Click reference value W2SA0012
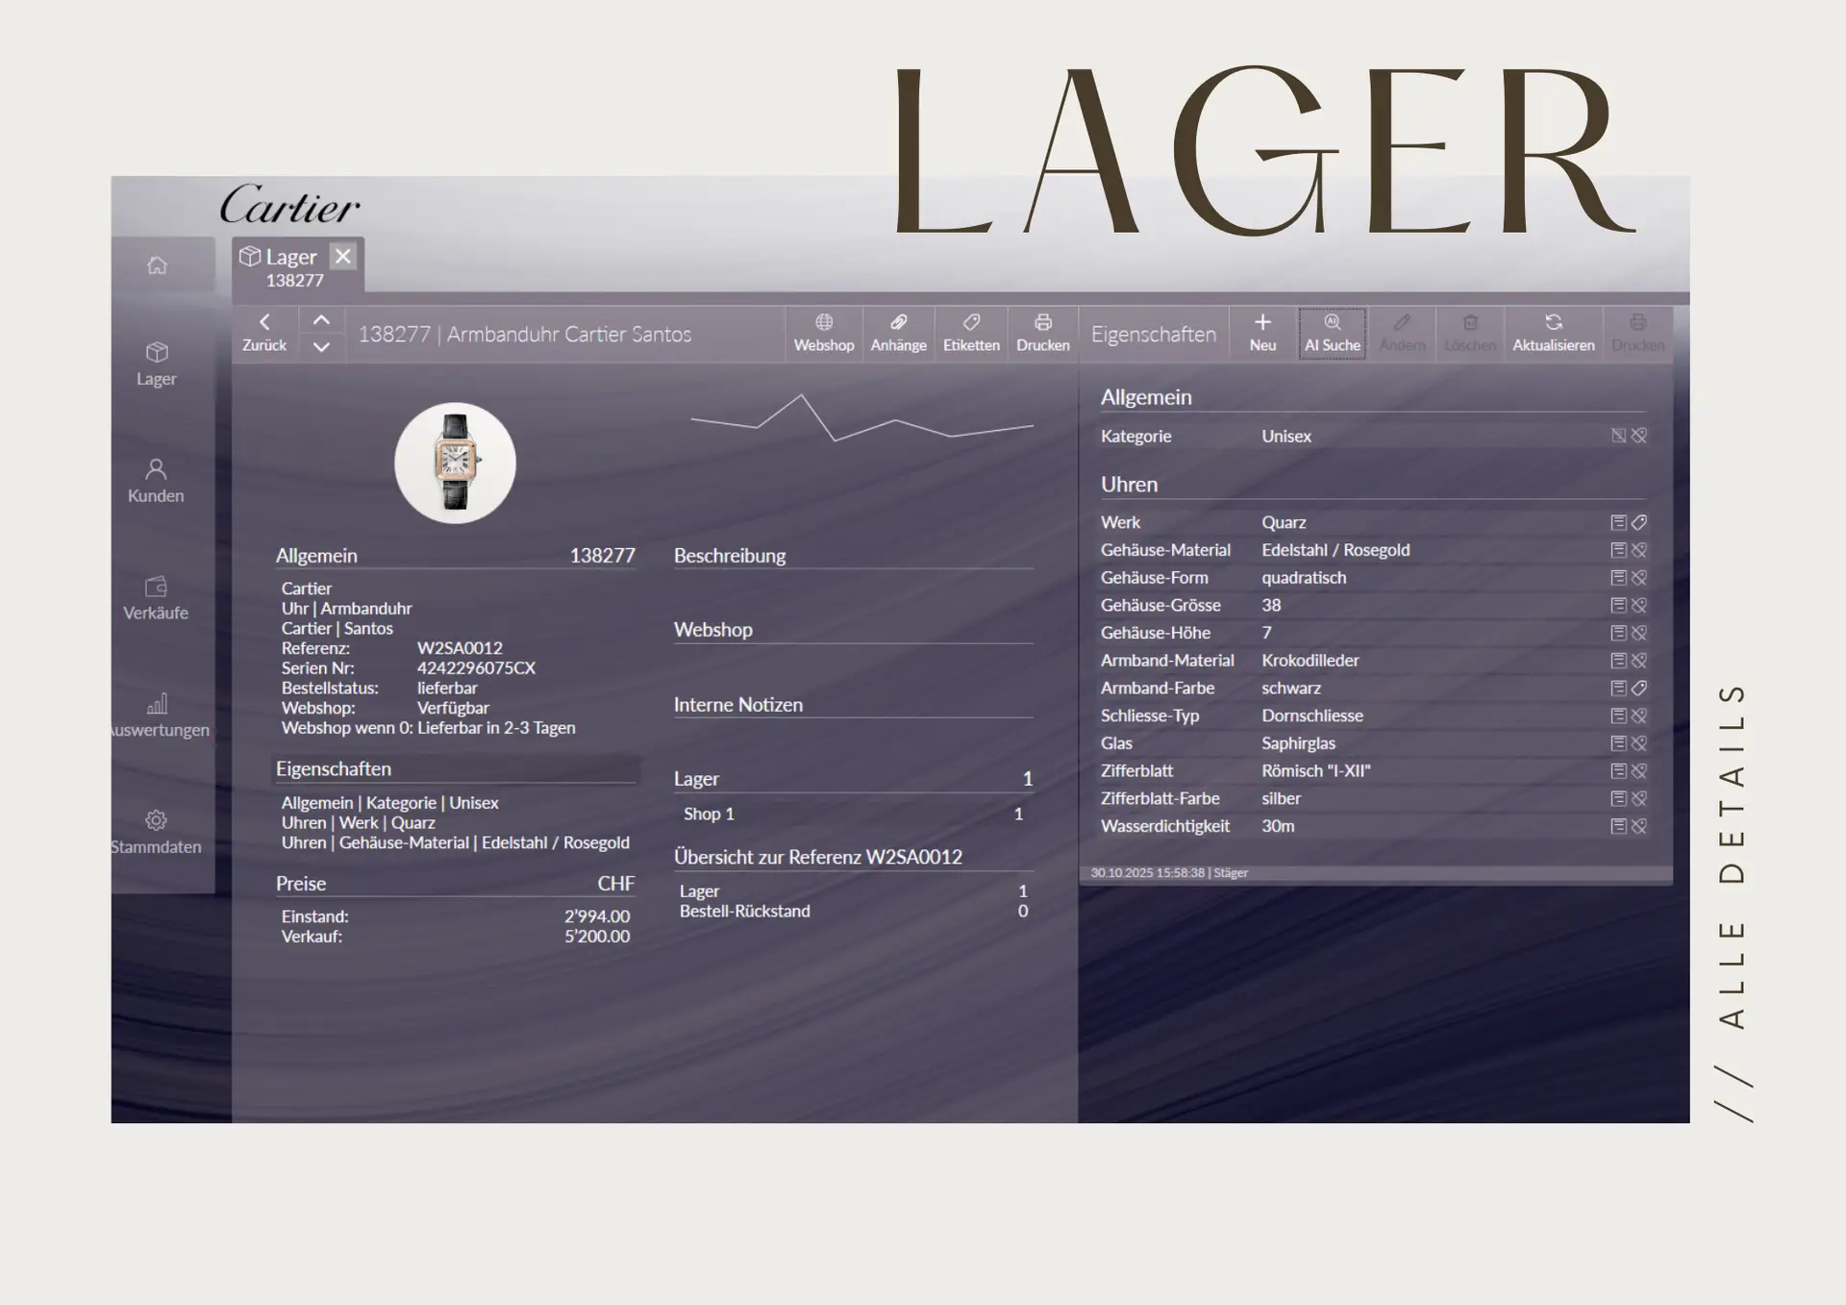The image size is (1846, 1305). [x=460, y=648]
